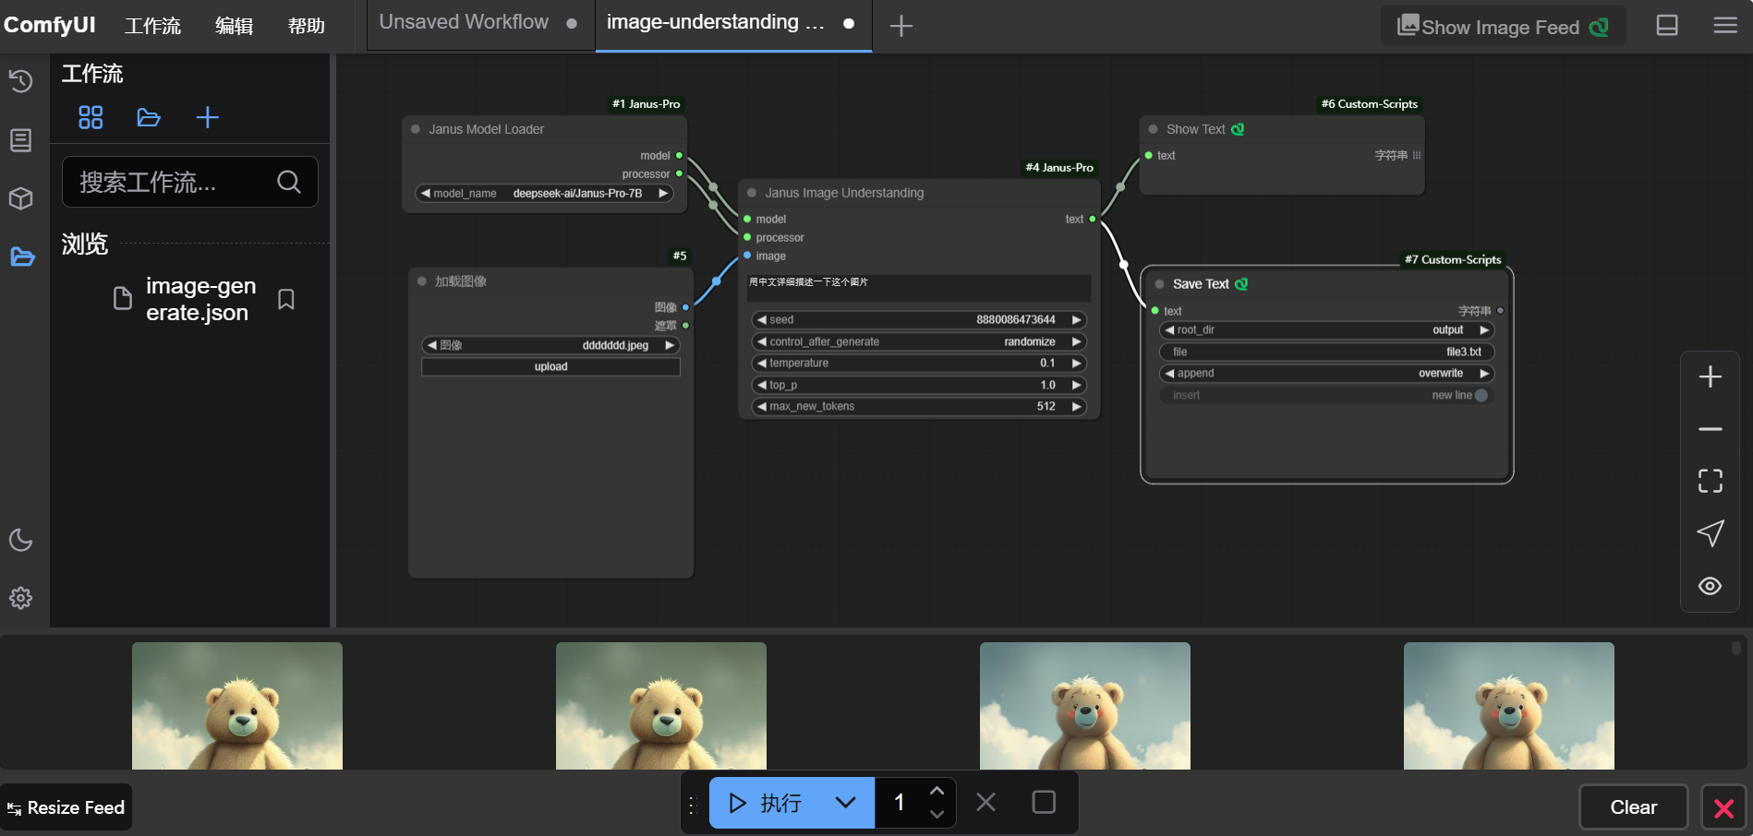Click the upload button in the load image node
The image size is (1753, 836).
click(550, 367)
